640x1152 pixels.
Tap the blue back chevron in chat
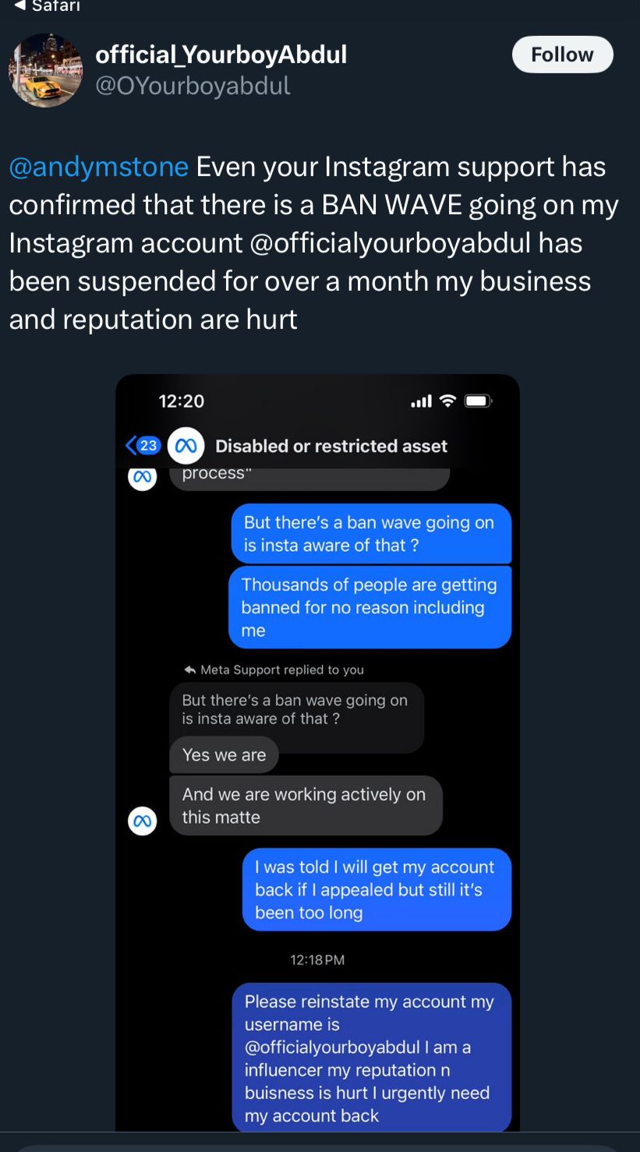coord(130,446)
